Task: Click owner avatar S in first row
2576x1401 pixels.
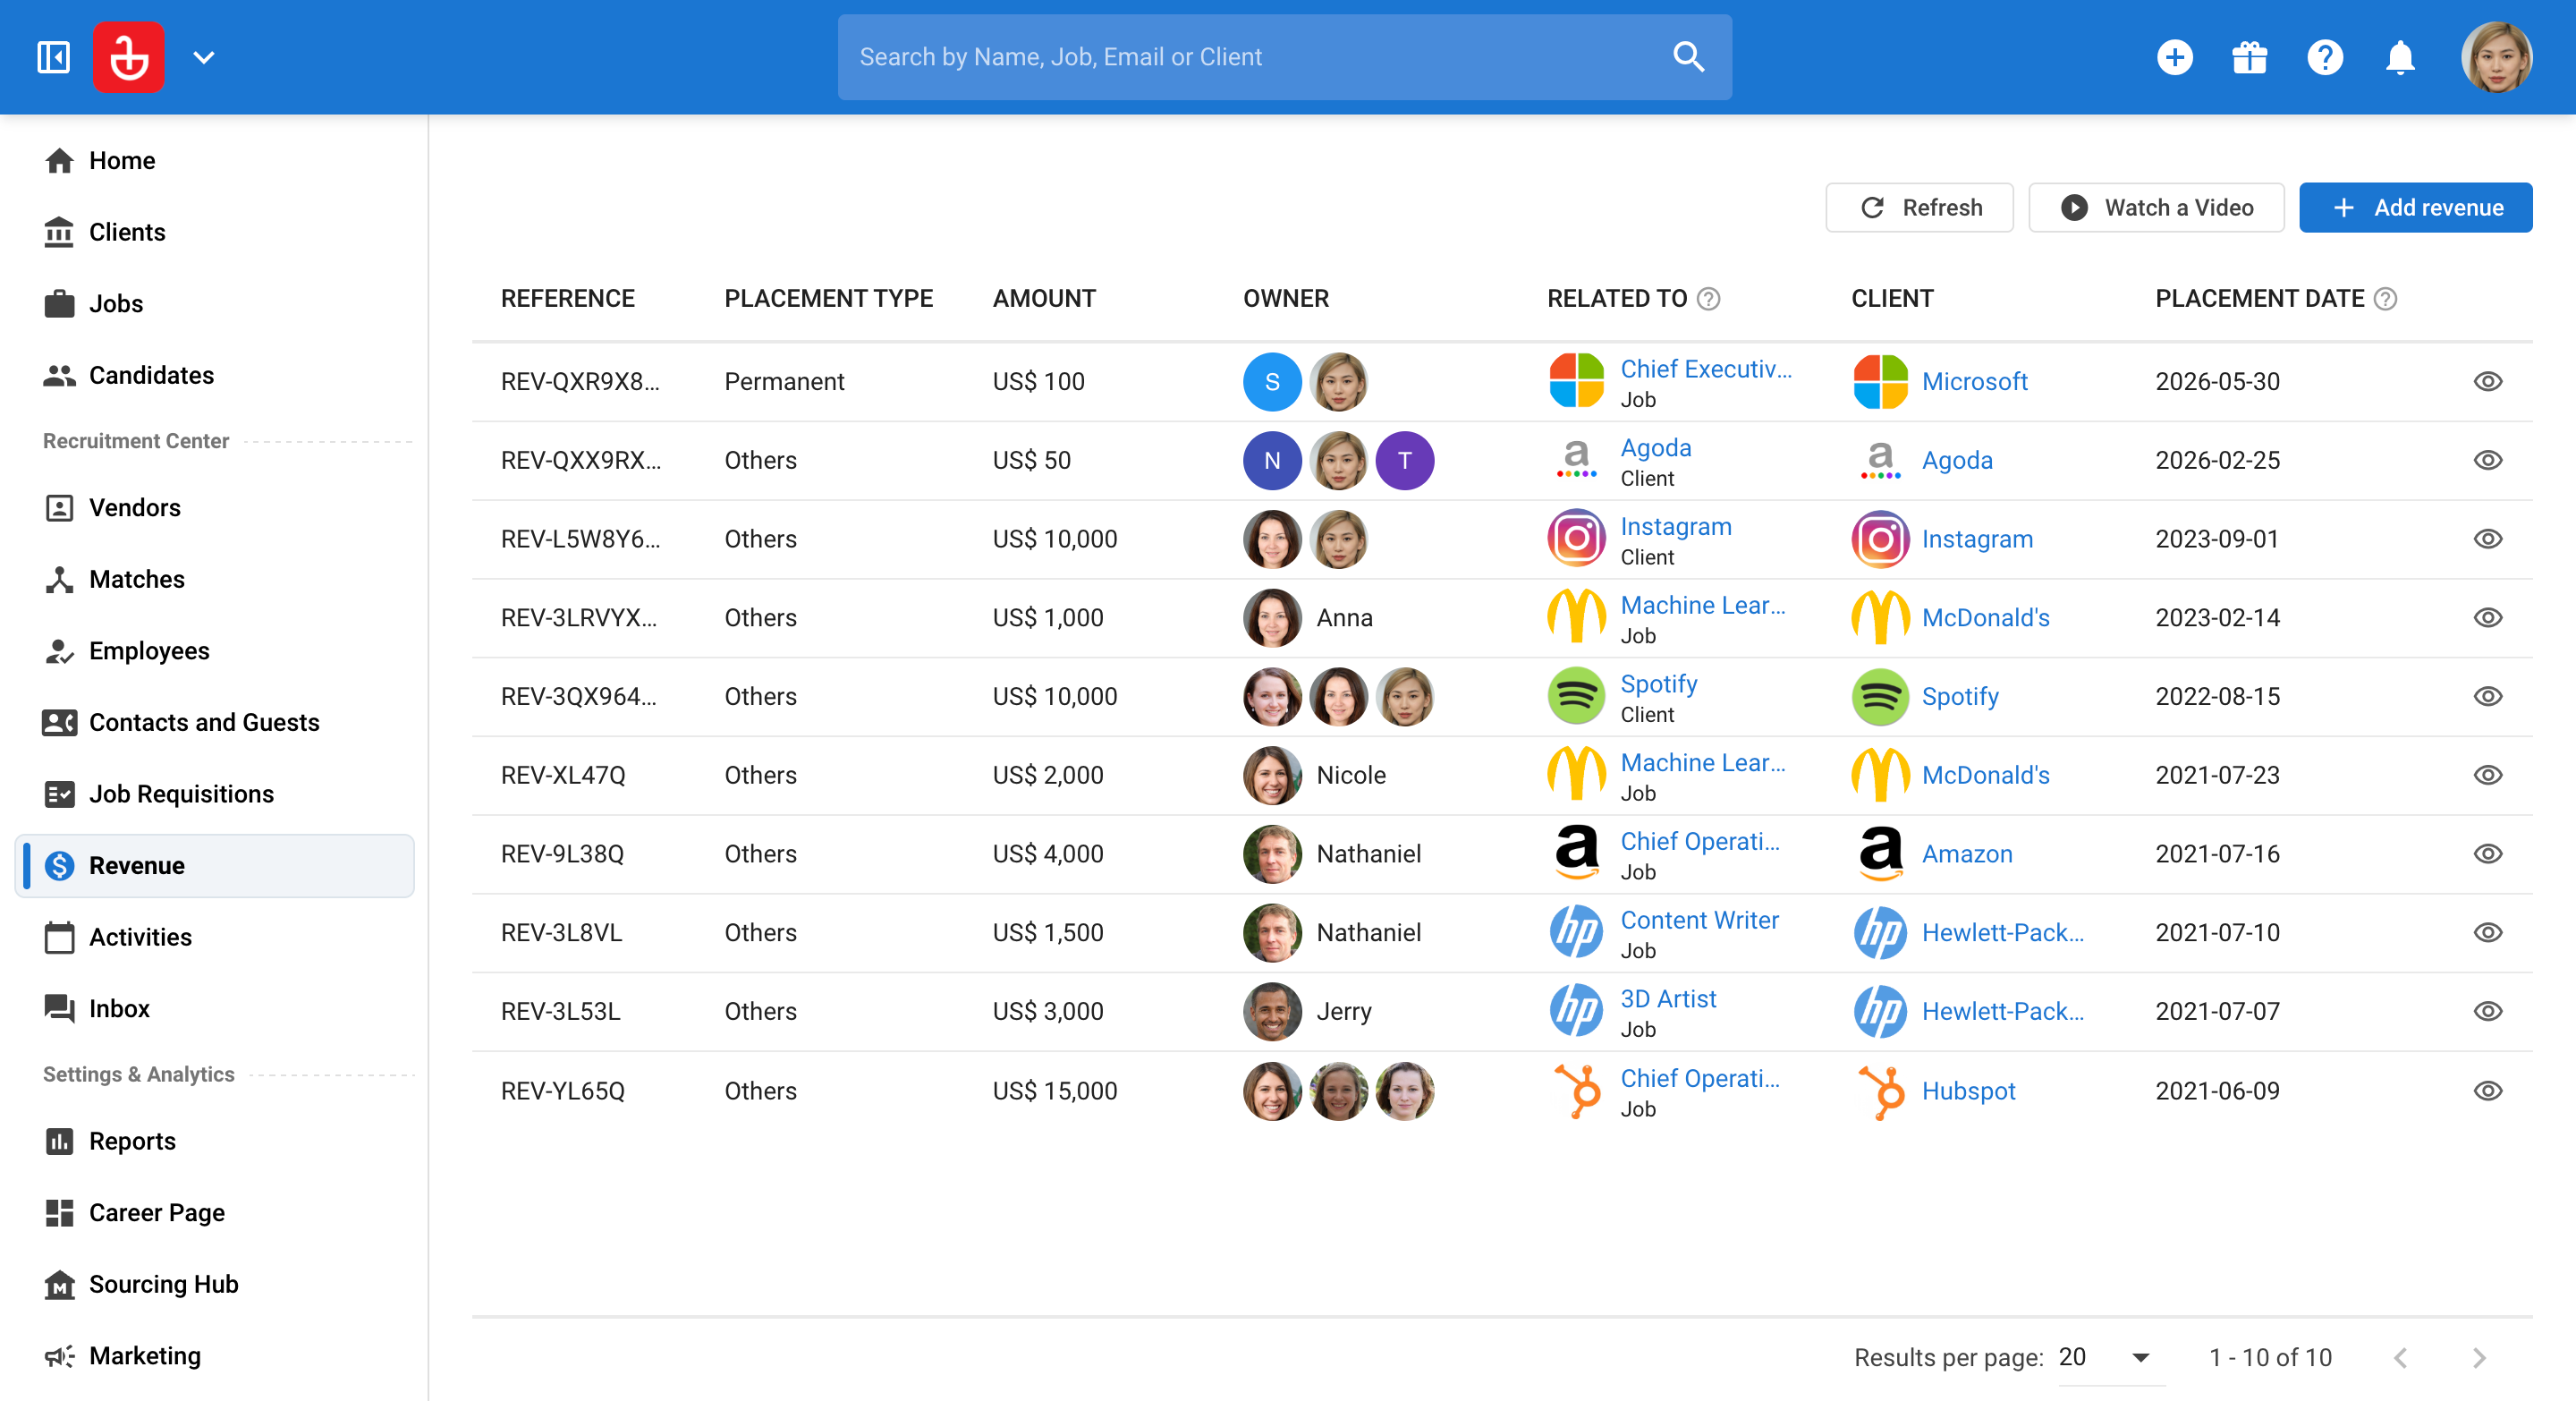Action: point(1272,382)
